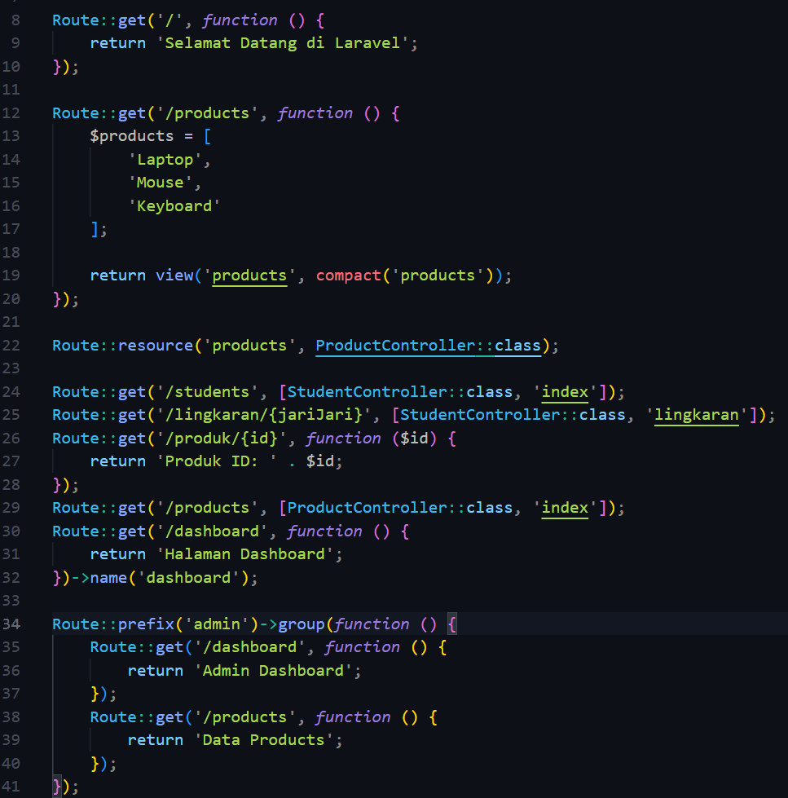
Task: Click the prefix('admin') call
Action: click(188, 624)
